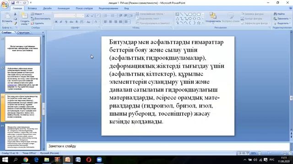This screenshot has height=164, width=293.
Task: Select the right arrow shape in gallery
Action: pyautogui.click(x=190, y=19)
